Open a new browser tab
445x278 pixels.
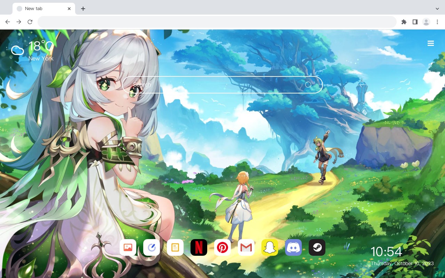pyautogui.click(x=83, y=9)
